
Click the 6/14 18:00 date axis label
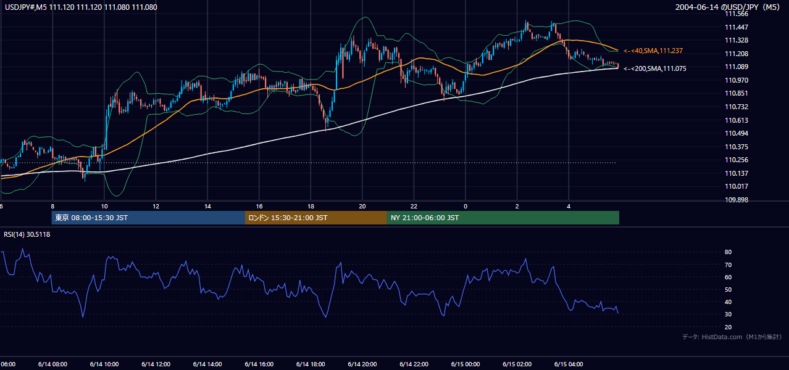(x=311, y=364)
